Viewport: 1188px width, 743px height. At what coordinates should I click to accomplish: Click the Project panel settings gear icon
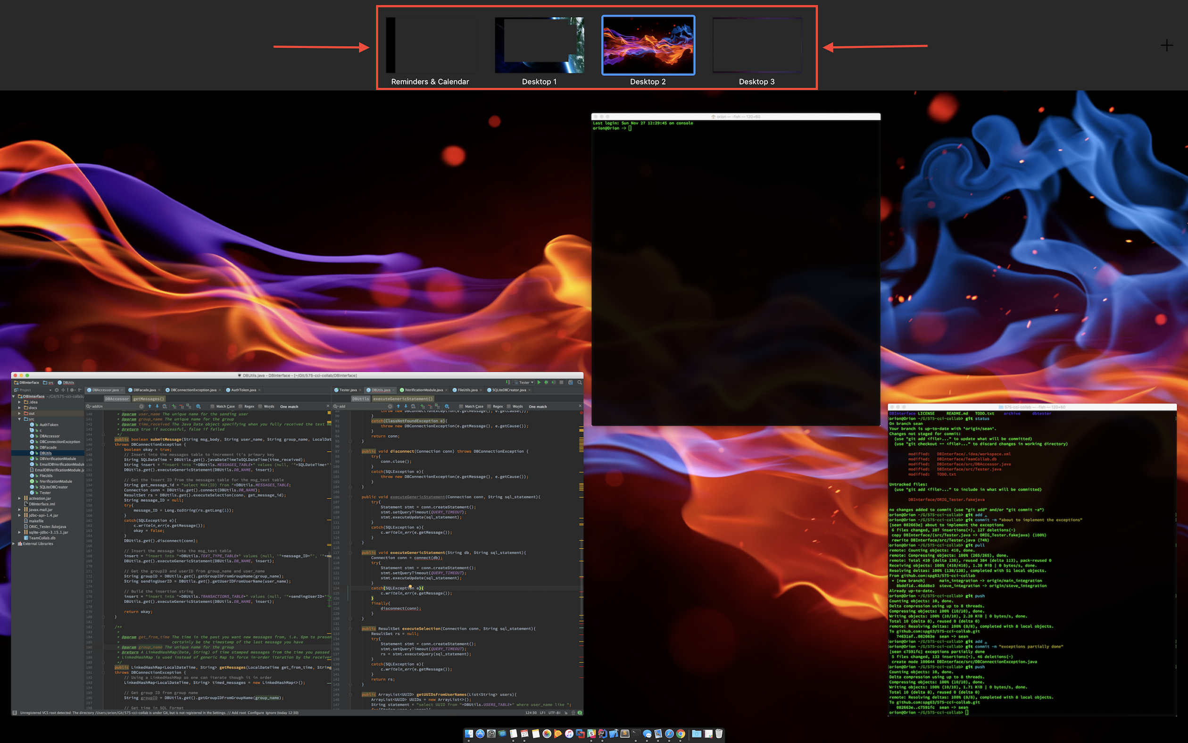[72, 390]
